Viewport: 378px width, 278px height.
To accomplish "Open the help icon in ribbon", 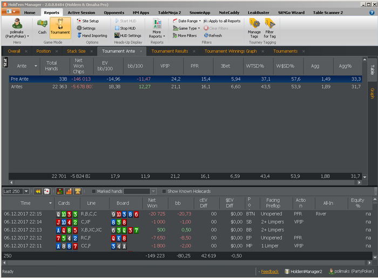I will tap(372, 12).
